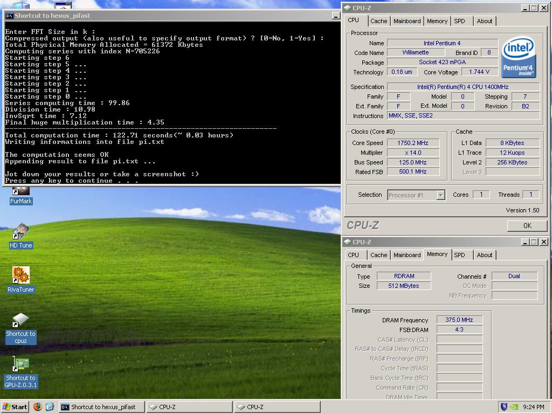Select the Shortcut to cpuz desktop icon
Viewport: 552px width, 414px height.
[x=21, y=328]
